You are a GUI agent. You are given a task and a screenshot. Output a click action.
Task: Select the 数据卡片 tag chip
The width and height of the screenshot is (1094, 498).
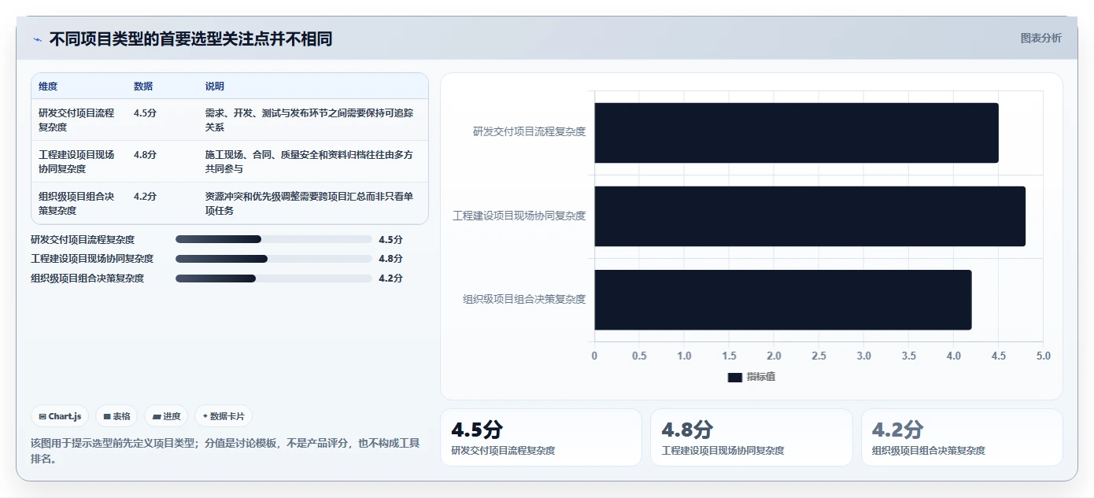pos(224,416)
